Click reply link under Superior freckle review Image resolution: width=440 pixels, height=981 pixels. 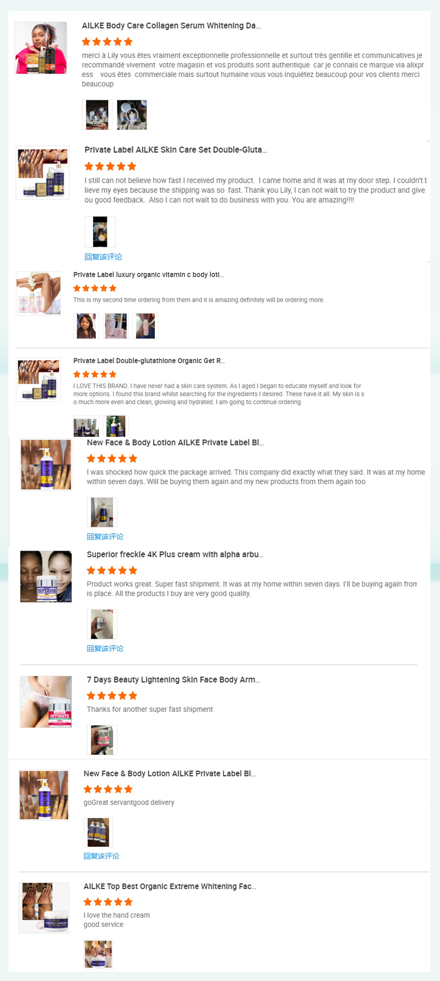tap(105, 648)
